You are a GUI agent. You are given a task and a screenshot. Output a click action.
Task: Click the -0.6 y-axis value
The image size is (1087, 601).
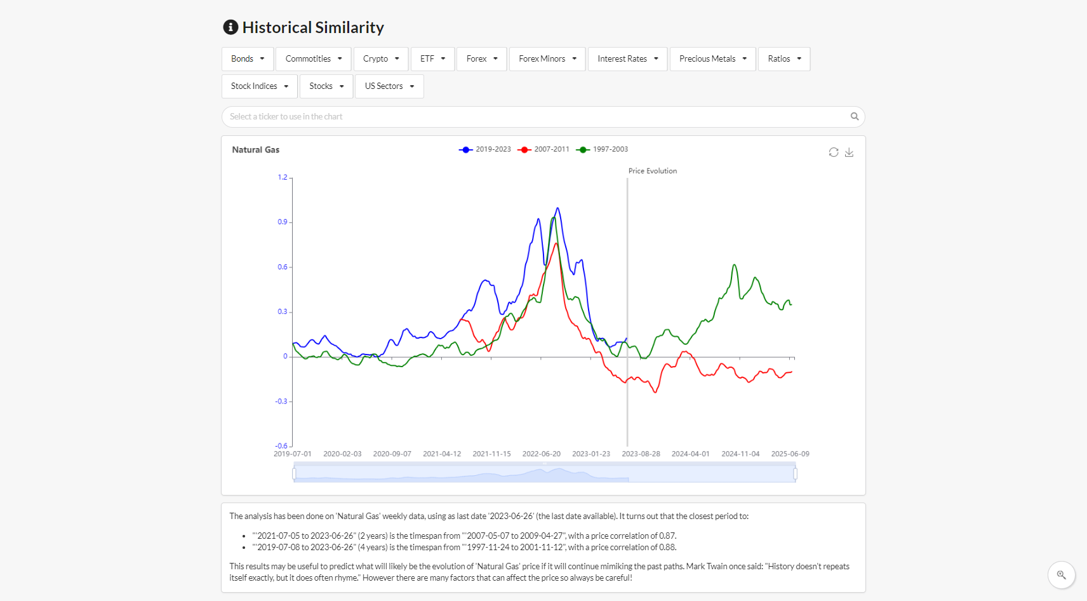click(x=281, y=446)
